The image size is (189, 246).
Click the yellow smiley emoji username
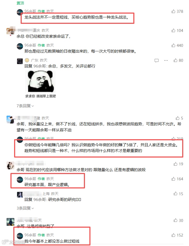coord(27,60)
